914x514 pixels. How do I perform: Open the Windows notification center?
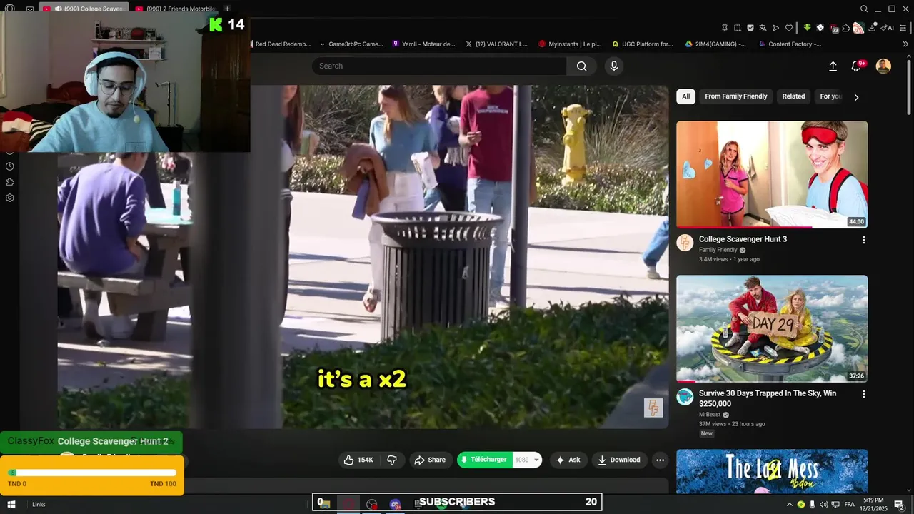(x=900, y=505)
